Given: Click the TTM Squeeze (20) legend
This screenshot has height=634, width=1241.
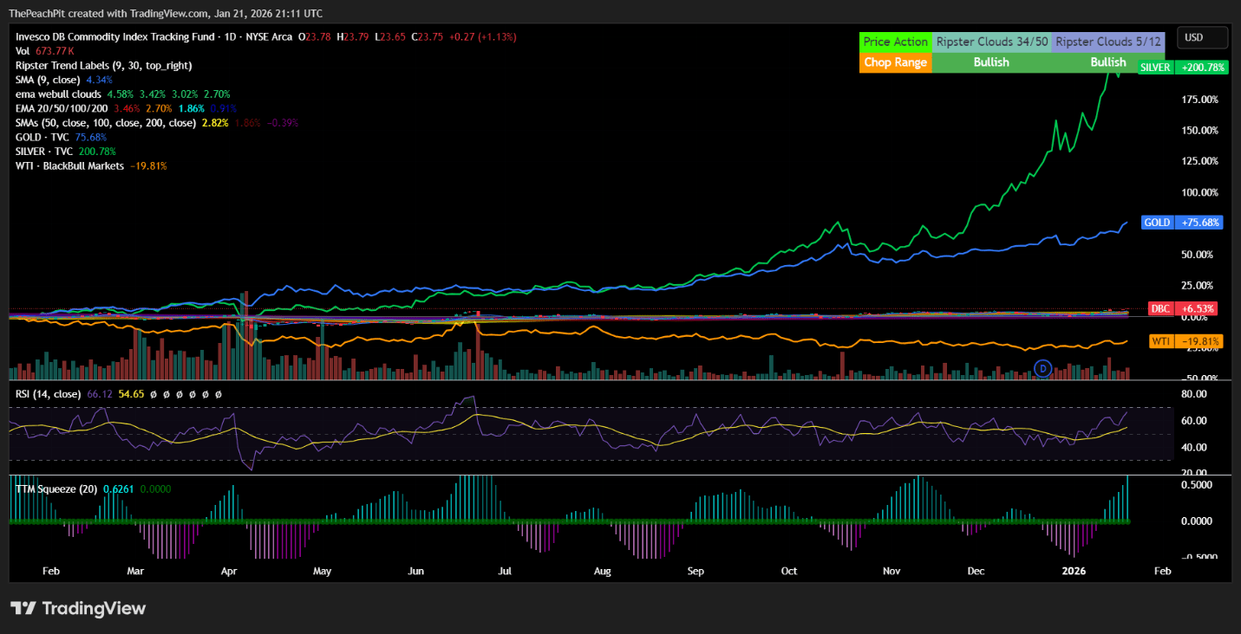Looking at the screenshot, I should [56, 488].
